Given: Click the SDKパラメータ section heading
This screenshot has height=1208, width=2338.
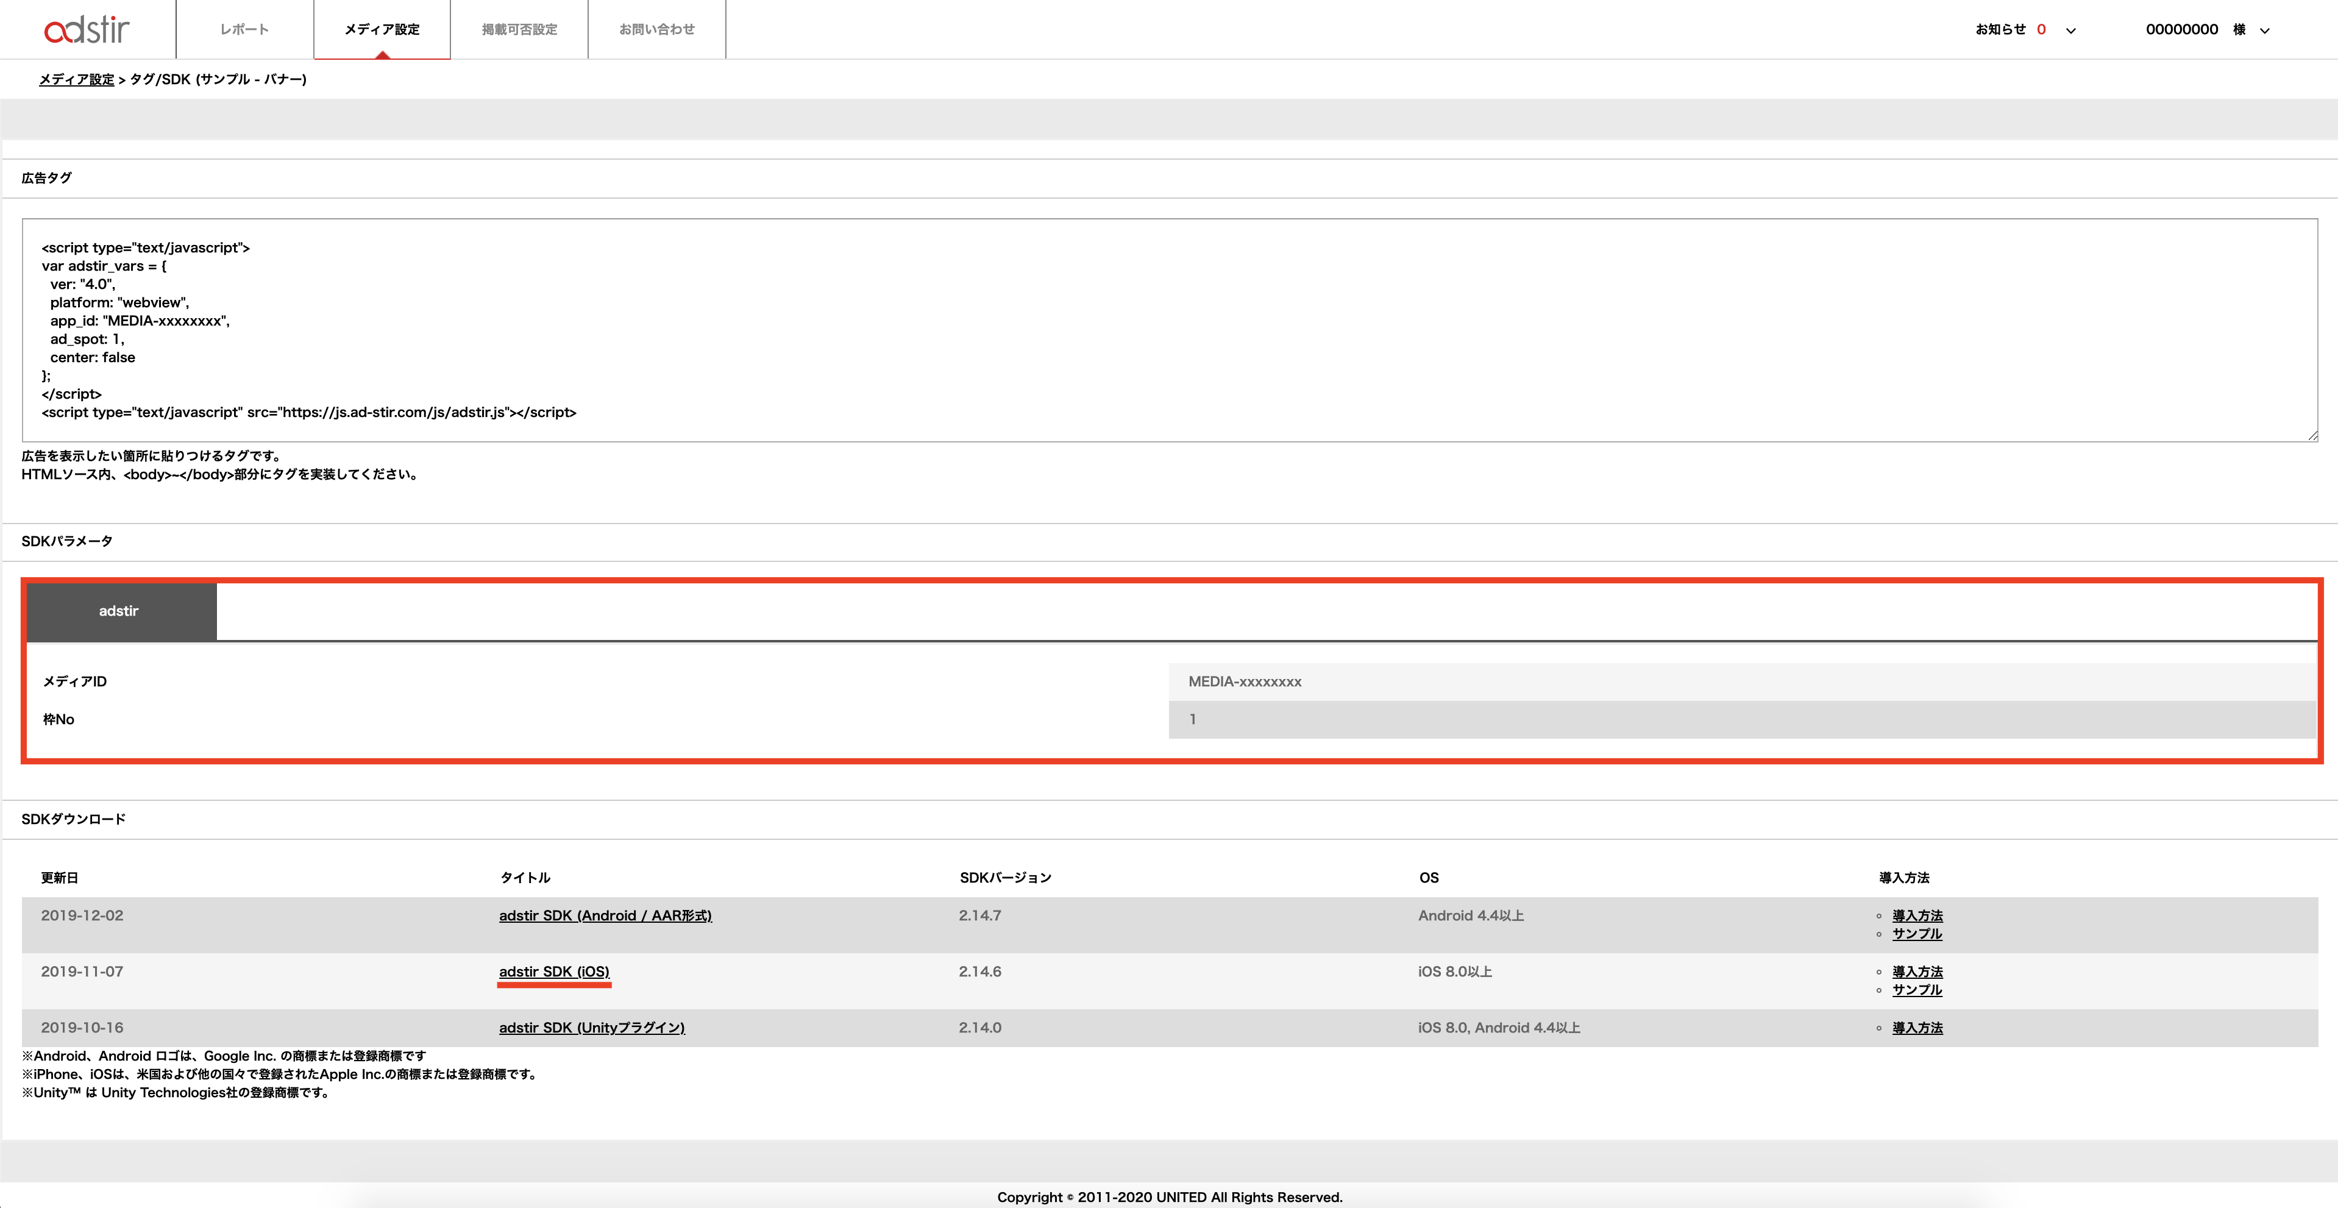Looking at the screenshot, I should tap(66, 542).
